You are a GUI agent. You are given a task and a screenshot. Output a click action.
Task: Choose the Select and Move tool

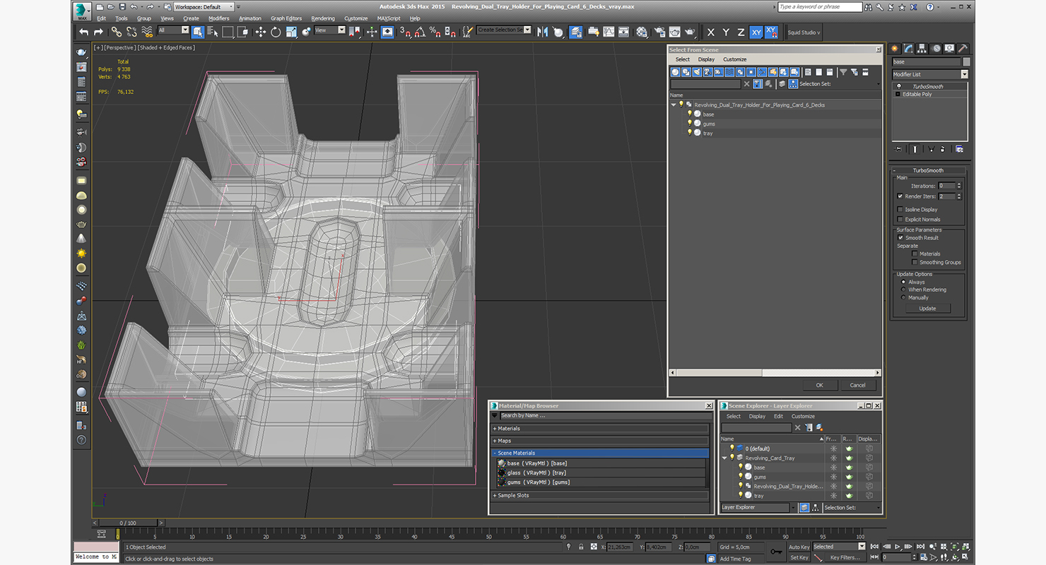pyautogui.click(x=260, y=32)
